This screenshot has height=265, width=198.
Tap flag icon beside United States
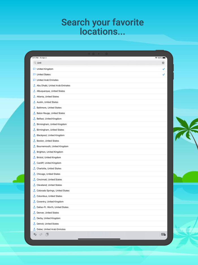[34, 75]
